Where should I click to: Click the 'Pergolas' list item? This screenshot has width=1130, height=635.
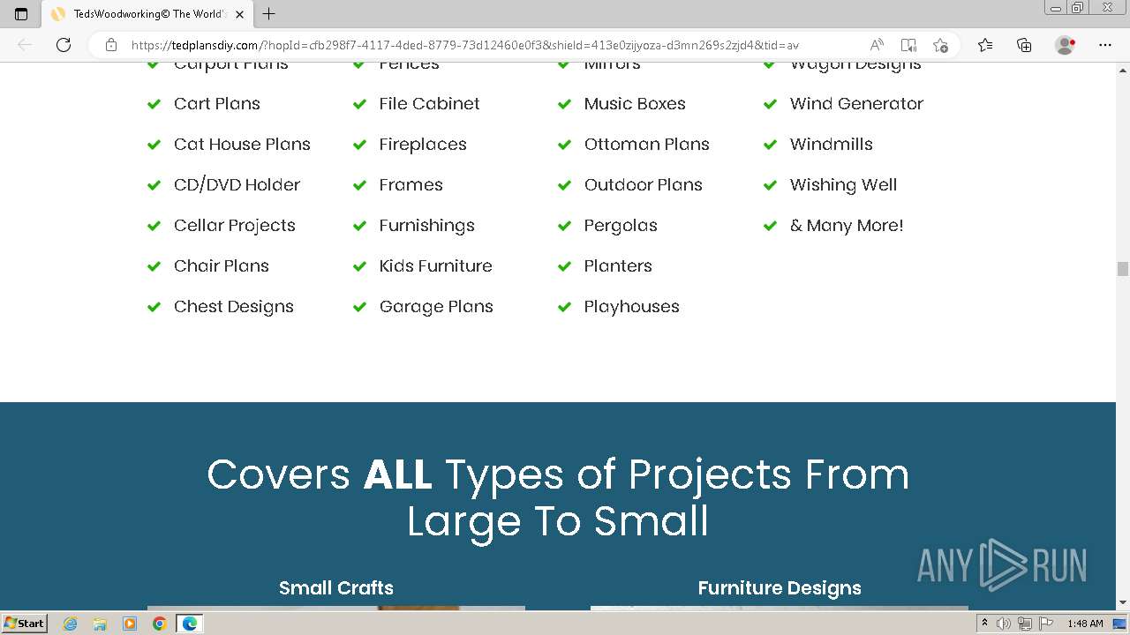621,225
